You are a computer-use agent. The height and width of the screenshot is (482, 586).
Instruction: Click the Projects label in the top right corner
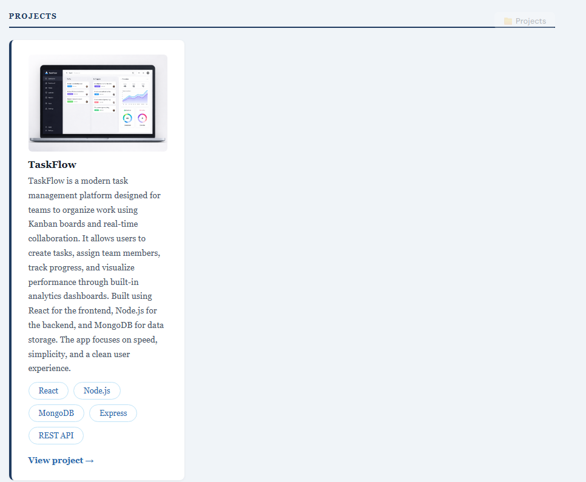[x=530, y=21]
